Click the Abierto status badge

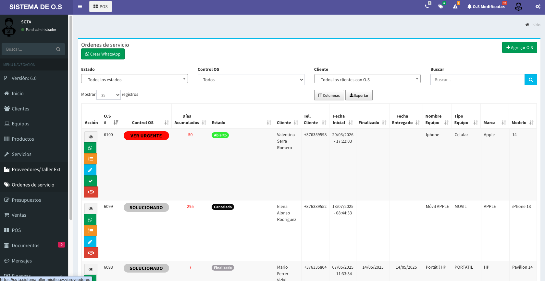coord(220,135)
